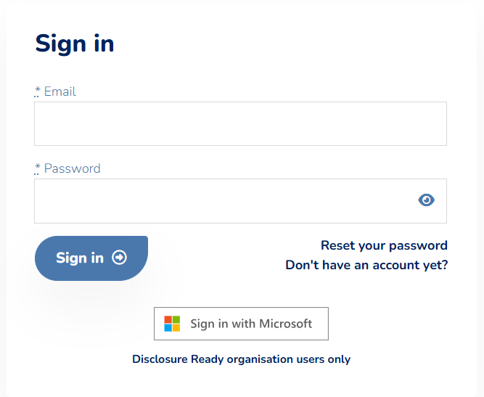Image resolution: width=484 pixels, height=397 pixels.
Task: Click the Disclosure Ready organisation users only note
Action: (x=241, y=359)
